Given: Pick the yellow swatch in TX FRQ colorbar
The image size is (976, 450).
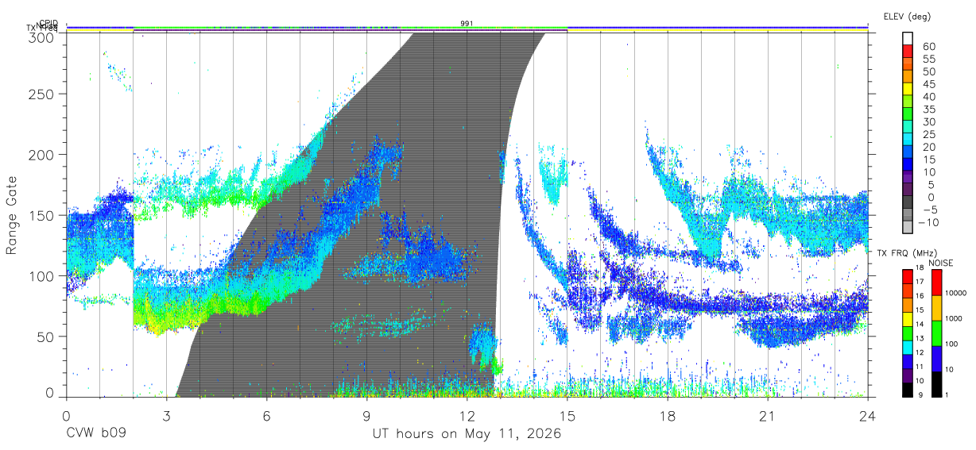Looking at the screenshot, I should (908, 319).
